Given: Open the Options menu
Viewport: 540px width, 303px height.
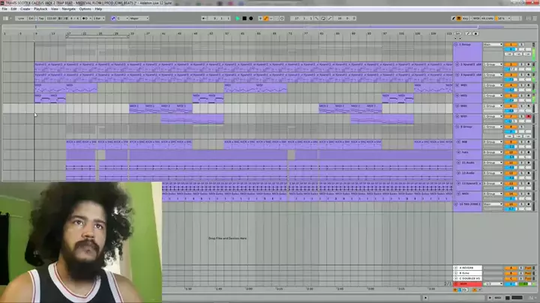Looking at the screenshot, I should 85,9.
